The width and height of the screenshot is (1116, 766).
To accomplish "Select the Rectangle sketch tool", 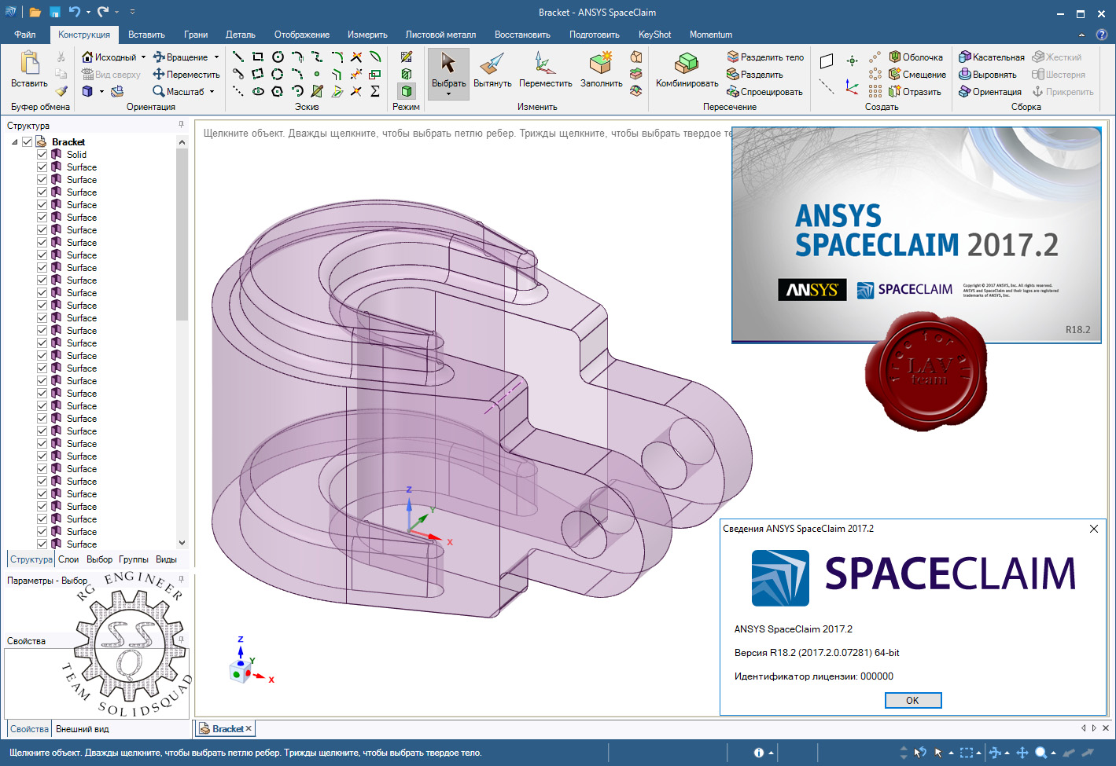I will pos(258,57).
